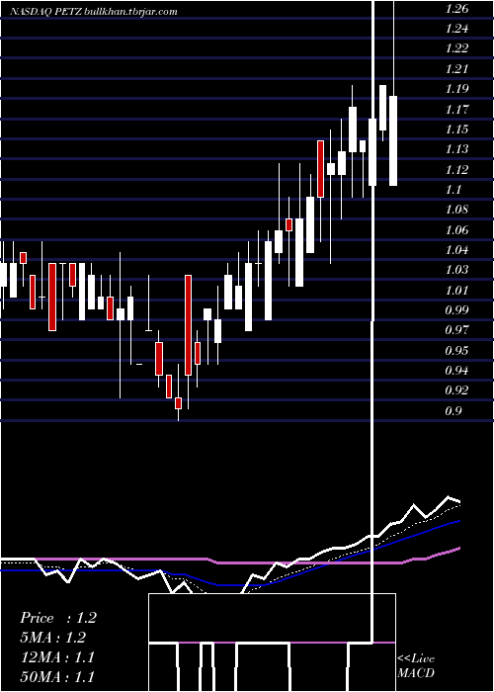
Task: Click the 1.13 price axis label
Action: (x=456, y=148)
